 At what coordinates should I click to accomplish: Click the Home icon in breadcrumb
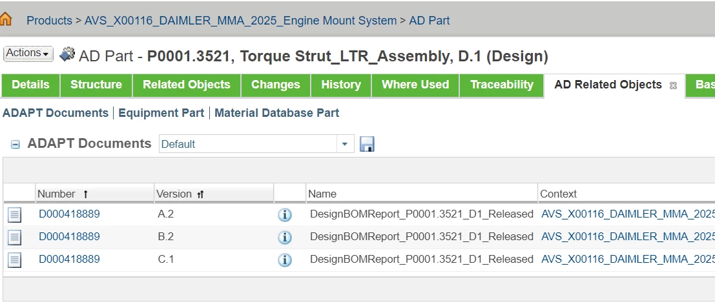tap(6, 19)
